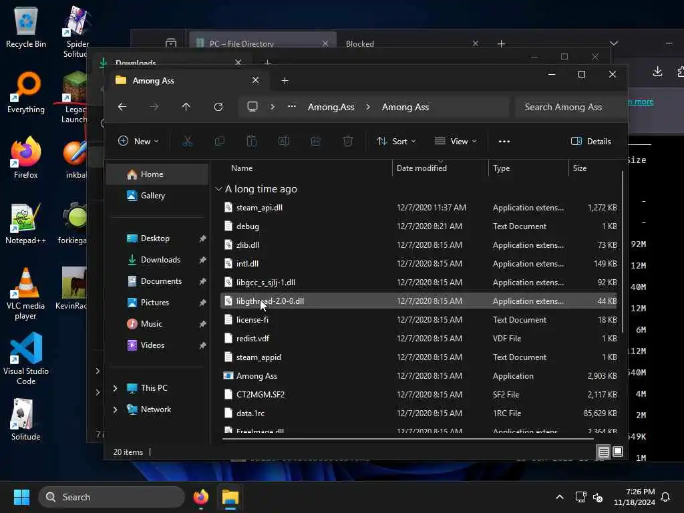The height and width of the screenshot is (513, 684).
Task: Open Home in navigation pane
Action: (x=158, y=174)
